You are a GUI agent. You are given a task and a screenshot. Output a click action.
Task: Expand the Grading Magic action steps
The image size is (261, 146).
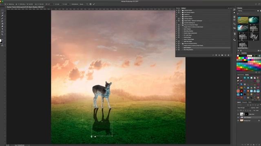[182, 37]
